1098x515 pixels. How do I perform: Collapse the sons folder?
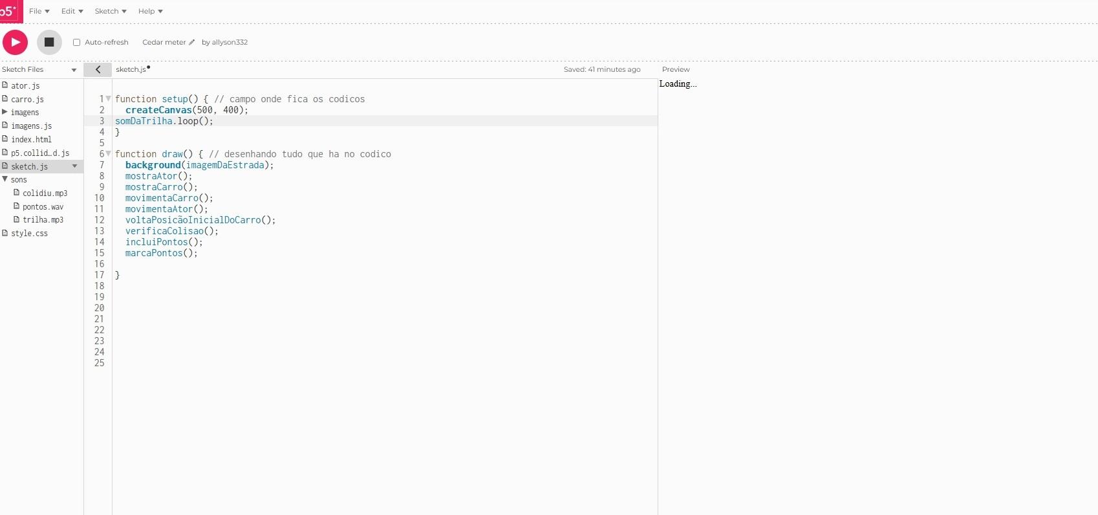tap(5, 179)
